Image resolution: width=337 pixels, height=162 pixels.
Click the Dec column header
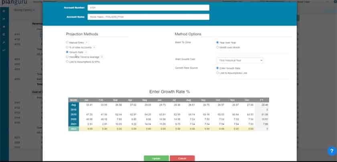point(248,100)
